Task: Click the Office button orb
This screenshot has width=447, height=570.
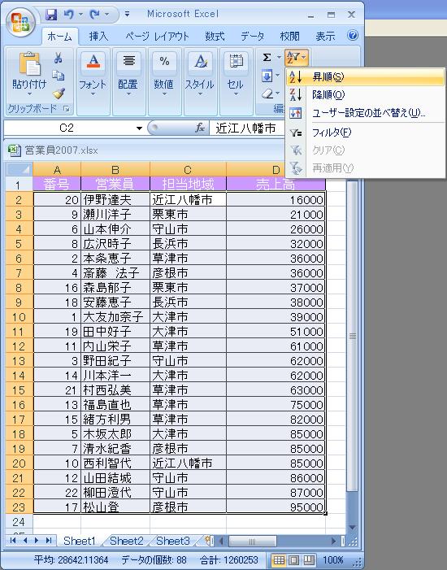Action: [20, 23]
